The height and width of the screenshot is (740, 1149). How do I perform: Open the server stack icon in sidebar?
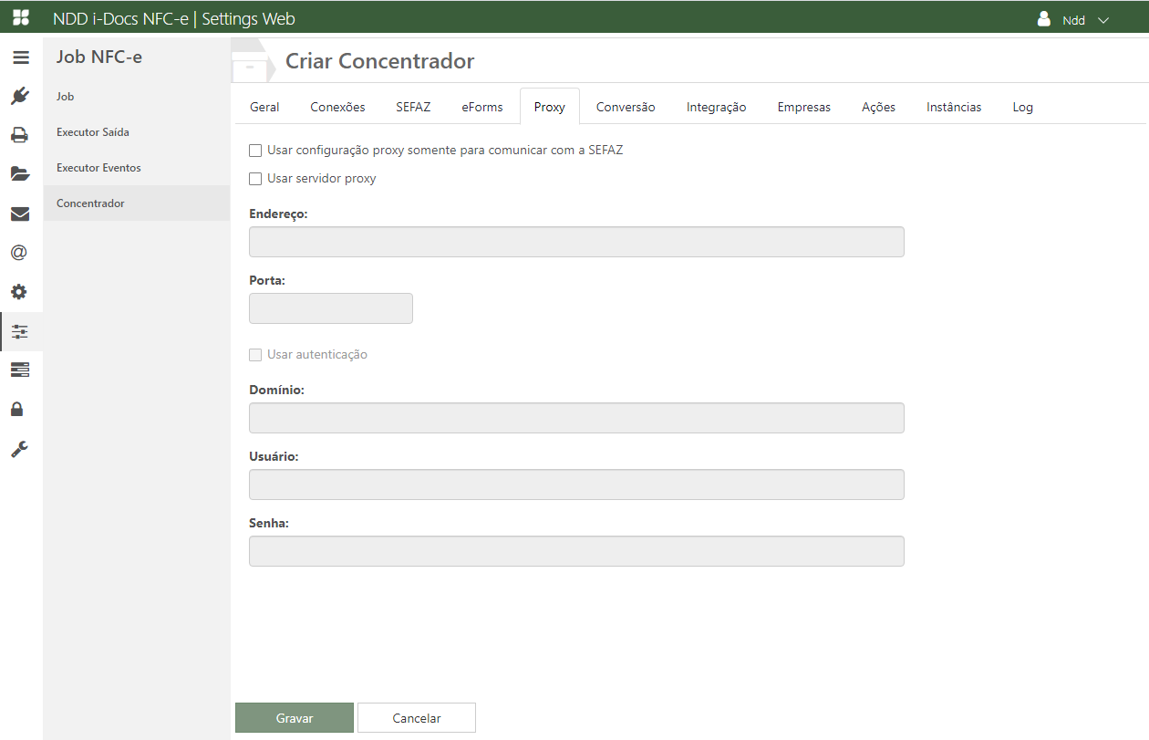[20, 370]
